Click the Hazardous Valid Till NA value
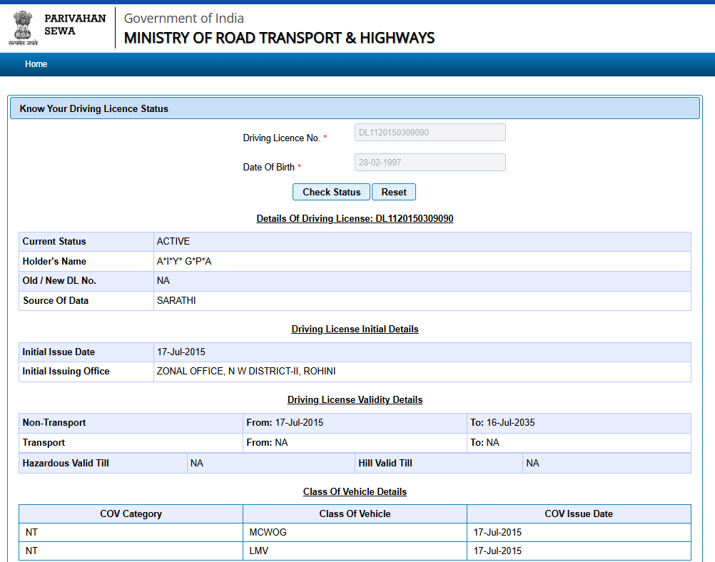Viewport: 715px width, 562px height. tap(196, 463)
